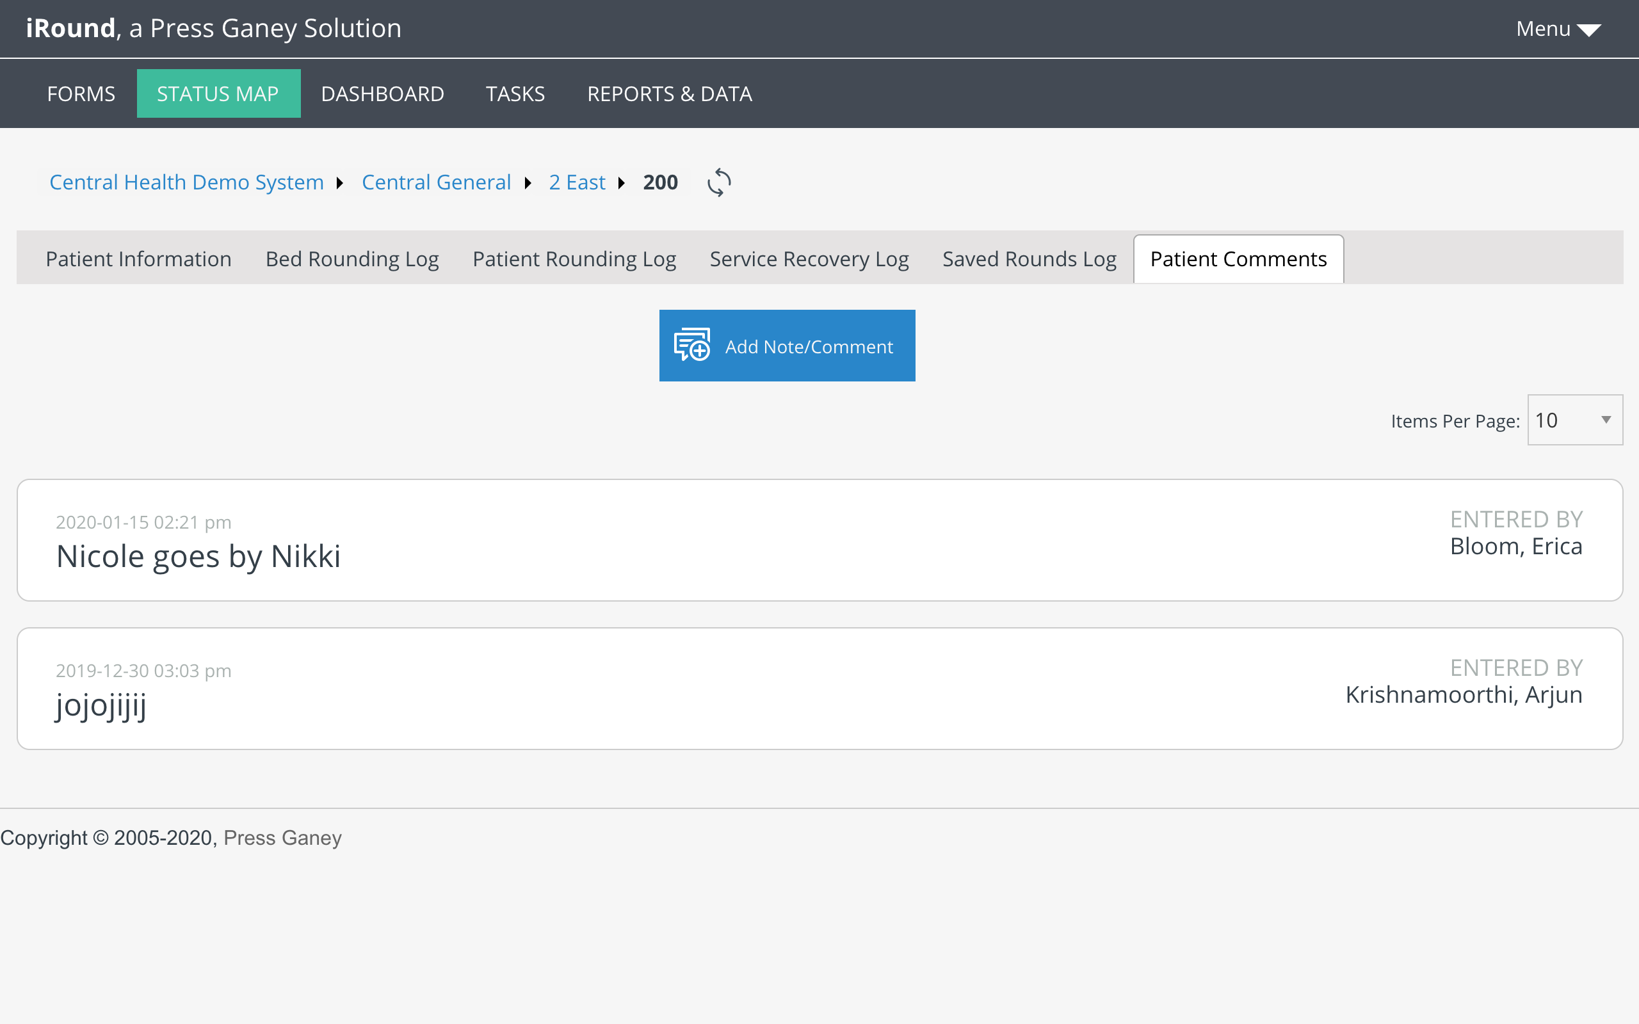1639x1024 pixels.
Task: Follow the Central Health Demo System breadcrumb
Action: (186, 182)
